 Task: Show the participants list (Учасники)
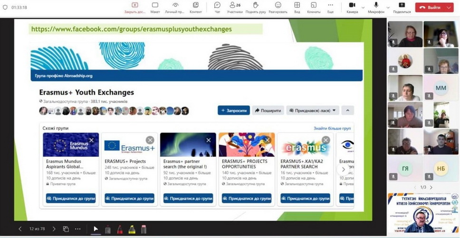234,7
